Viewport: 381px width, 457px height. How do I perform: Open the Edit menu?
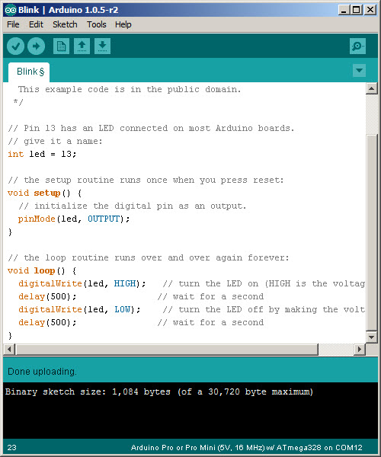(x=36, y=24)
